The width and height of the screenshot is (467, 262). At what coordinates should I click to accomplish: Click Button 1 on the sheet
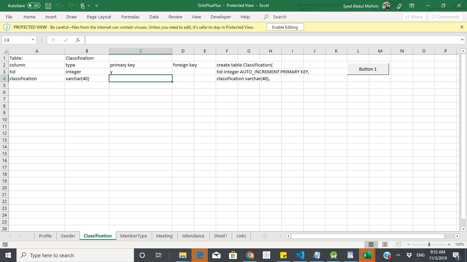click(x=368, y=69)
